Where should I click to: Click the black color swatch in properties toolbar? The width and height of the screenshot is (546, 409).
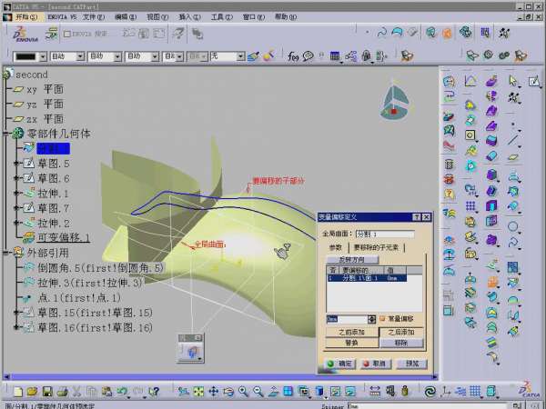tap(25, 56)
